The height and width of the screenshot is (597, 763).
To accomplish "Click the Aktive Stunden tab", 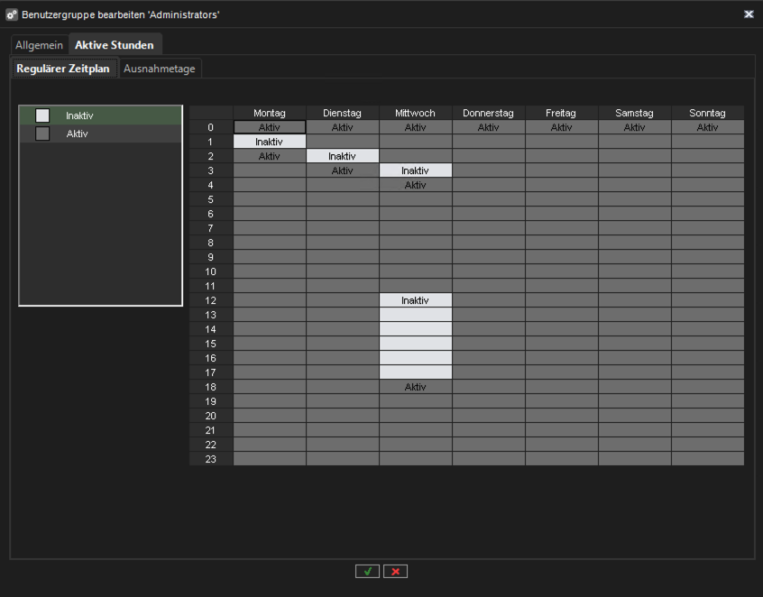I will (115, 44).
